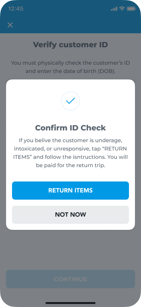Tap the Confirm ID Check heading

click(71, 128)
